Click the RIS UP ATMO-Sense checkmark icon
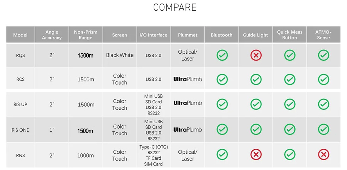Image resolution: width=347 pixels, height=170 pixels. tap(323, 104)
